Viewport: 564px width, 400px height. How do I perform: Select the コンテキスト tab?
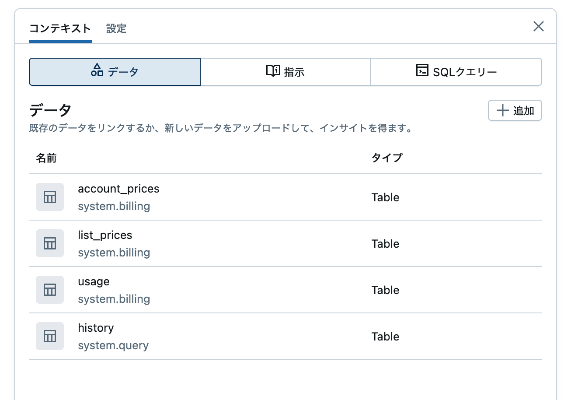coord(60,28)
